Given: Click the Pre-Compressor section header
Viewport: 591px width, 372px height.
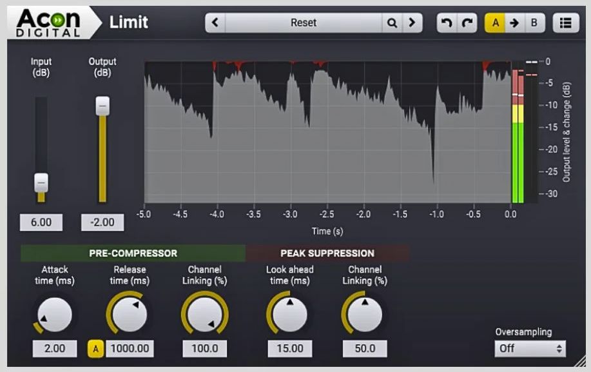Looking at the screenshot, I should pos(133,253).
